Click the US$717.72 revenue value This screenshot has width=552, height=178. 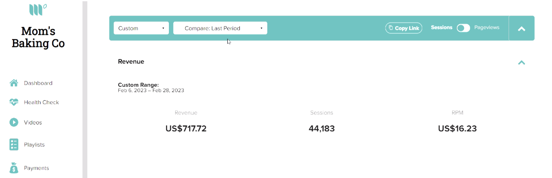[186, 129]
